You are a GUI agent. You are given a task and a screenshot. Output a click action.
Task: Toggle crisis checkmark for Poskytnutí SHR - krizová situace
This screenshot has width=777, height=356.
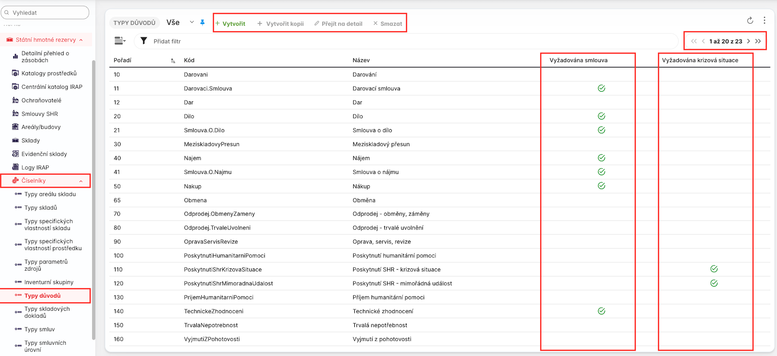click(x=714, y=269)
